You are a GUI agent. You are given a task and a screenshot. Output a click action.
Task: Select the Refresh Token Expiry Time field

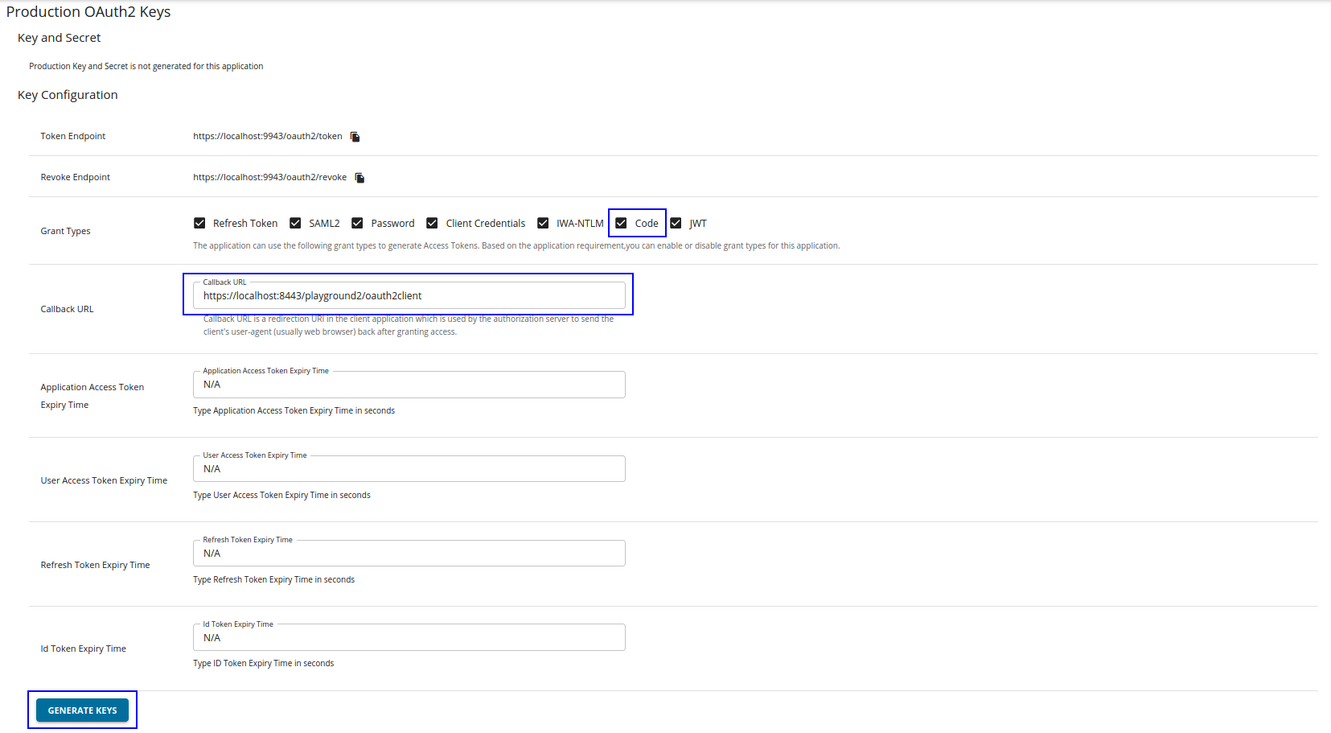pos(409,553)
